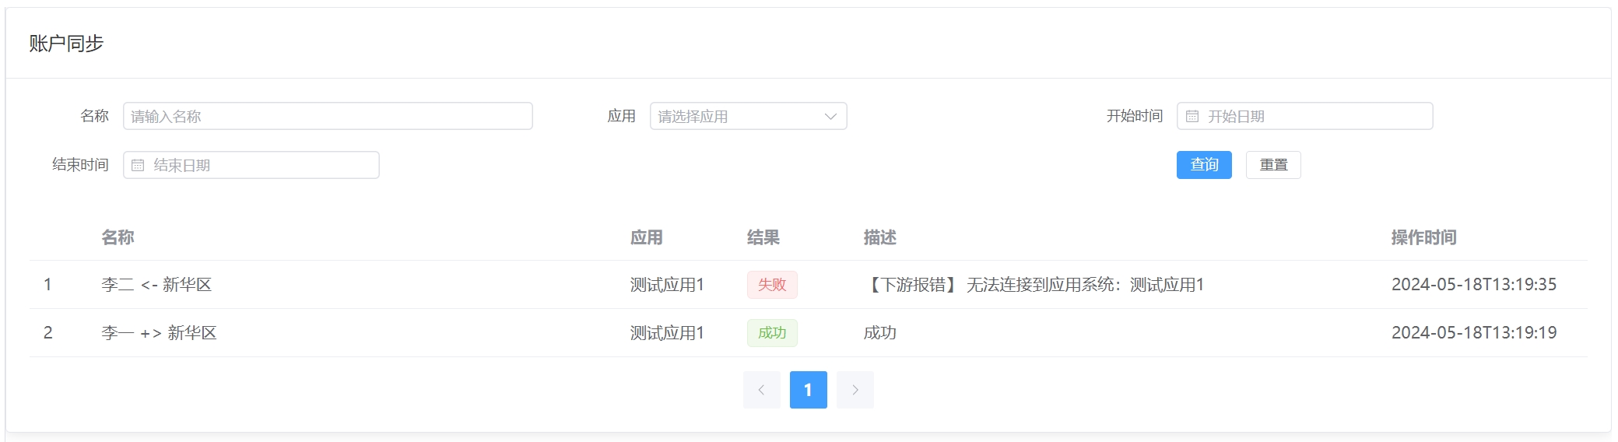Screen dimensions: 1618x442
Task: Click the 账户同步 page title
Action: click(x=66, y=44)
